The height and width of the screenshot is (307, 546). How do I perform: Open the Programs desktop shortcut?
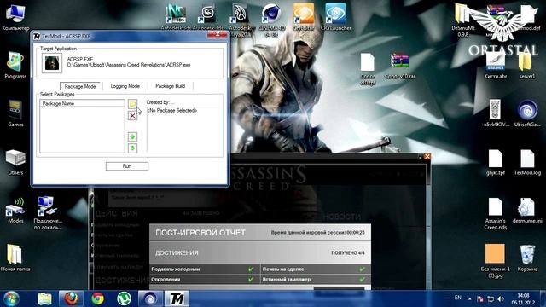pyautogui.click(x=15, y=66)
